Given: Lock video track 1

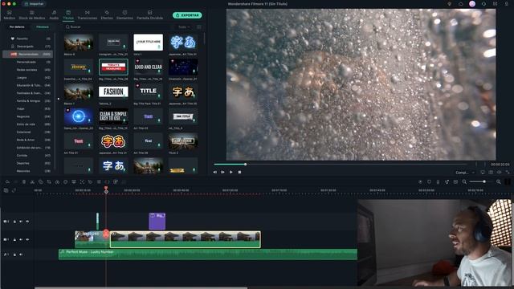Looking at the screenshot, I should pyautogui.click(x=14, y=239).
